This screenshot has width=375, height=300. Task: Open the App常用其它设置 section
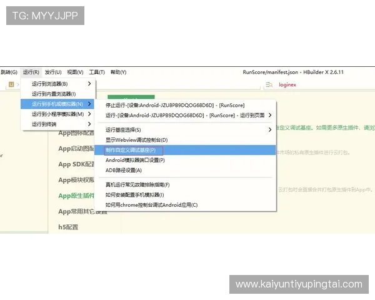82,211
